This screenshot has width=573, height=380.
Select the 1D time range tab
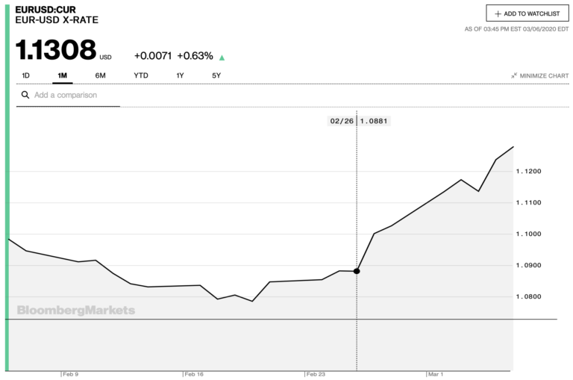click(26, 75)
